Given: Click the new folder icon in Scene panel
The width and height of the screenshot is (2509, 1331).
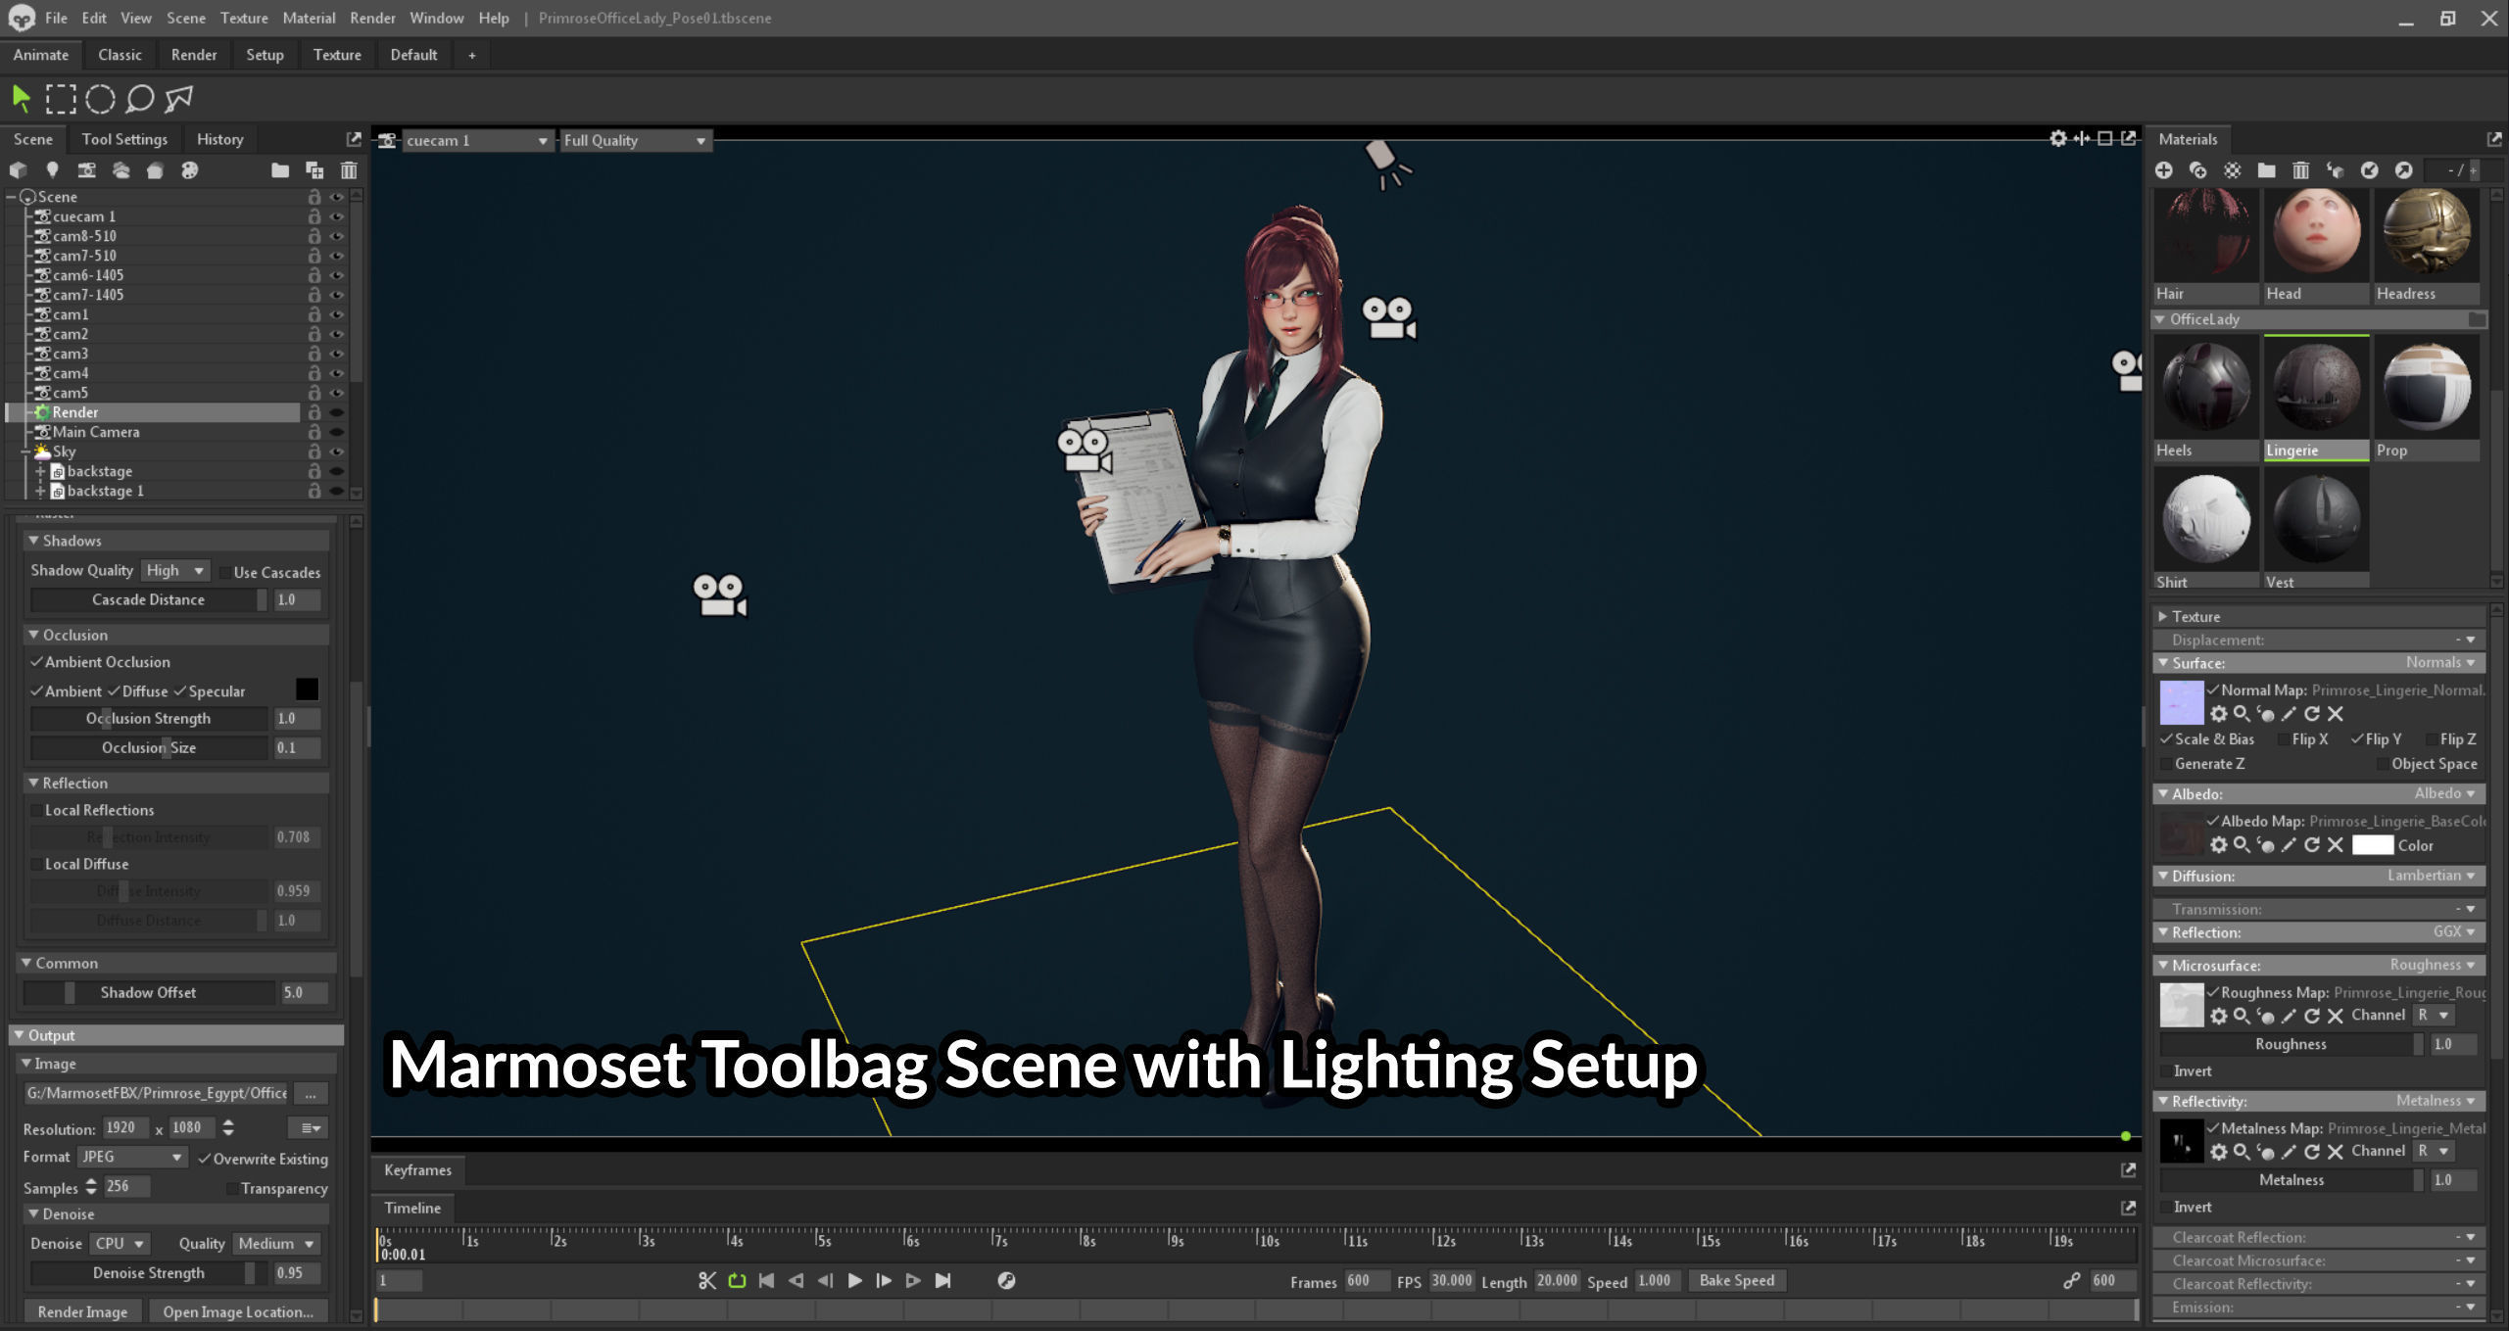Looking at the screenshot, I should tap(280, 170).
